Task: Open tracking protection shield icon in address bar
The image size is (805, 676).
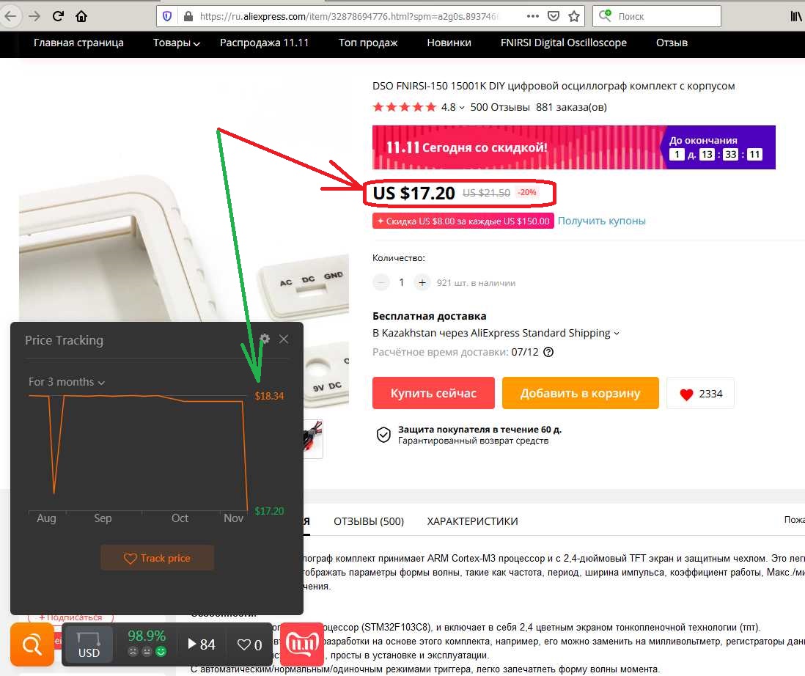Action: (x=167, y=16)
